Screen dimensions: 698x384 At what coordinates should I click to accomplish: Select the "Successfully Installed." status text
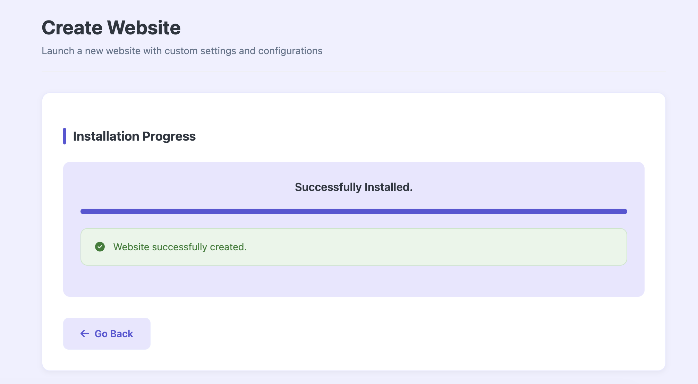[x=354, y=187]
